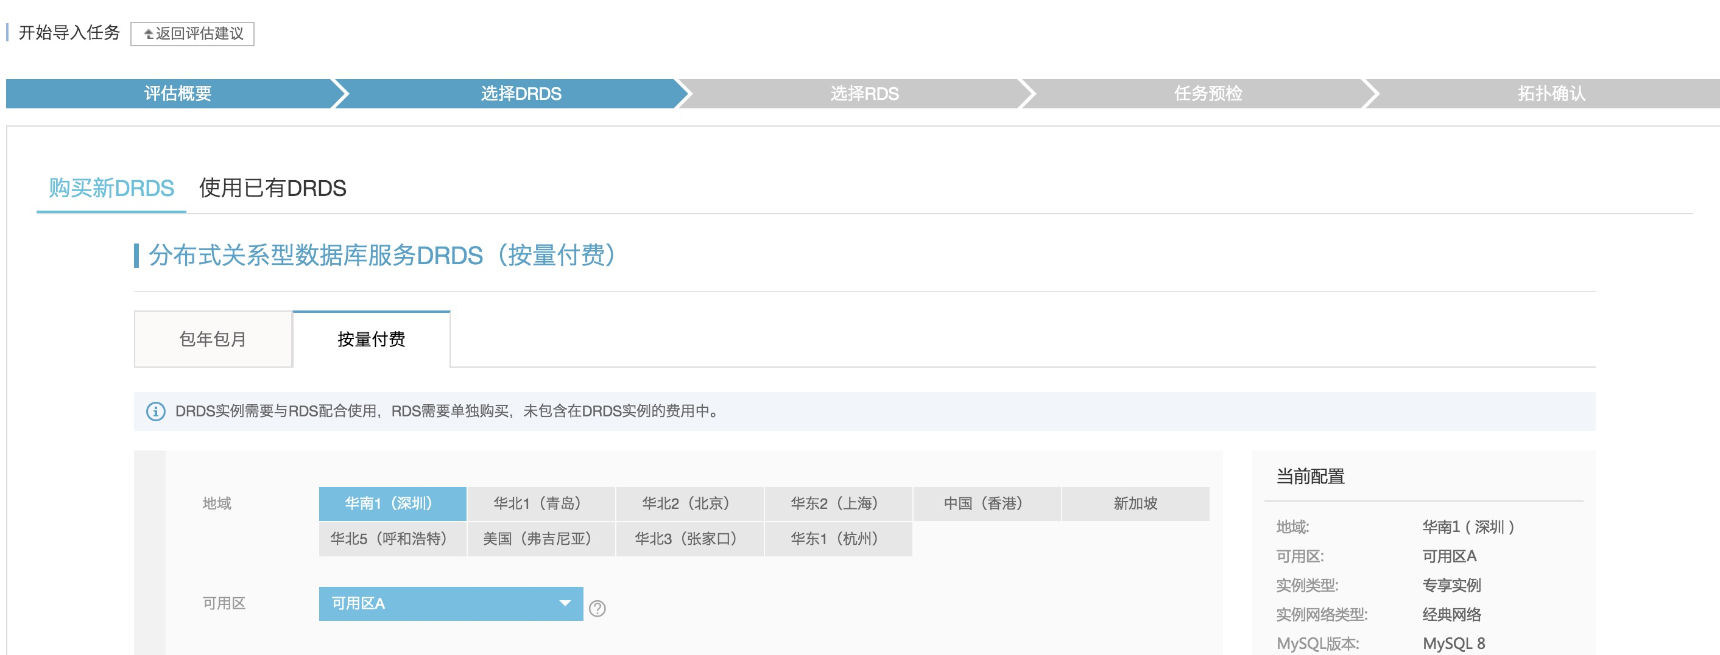The width and height of the screenshot is (1720, 655).
Task: Click the 当前配置 panel title
Action: [1310, 476]
